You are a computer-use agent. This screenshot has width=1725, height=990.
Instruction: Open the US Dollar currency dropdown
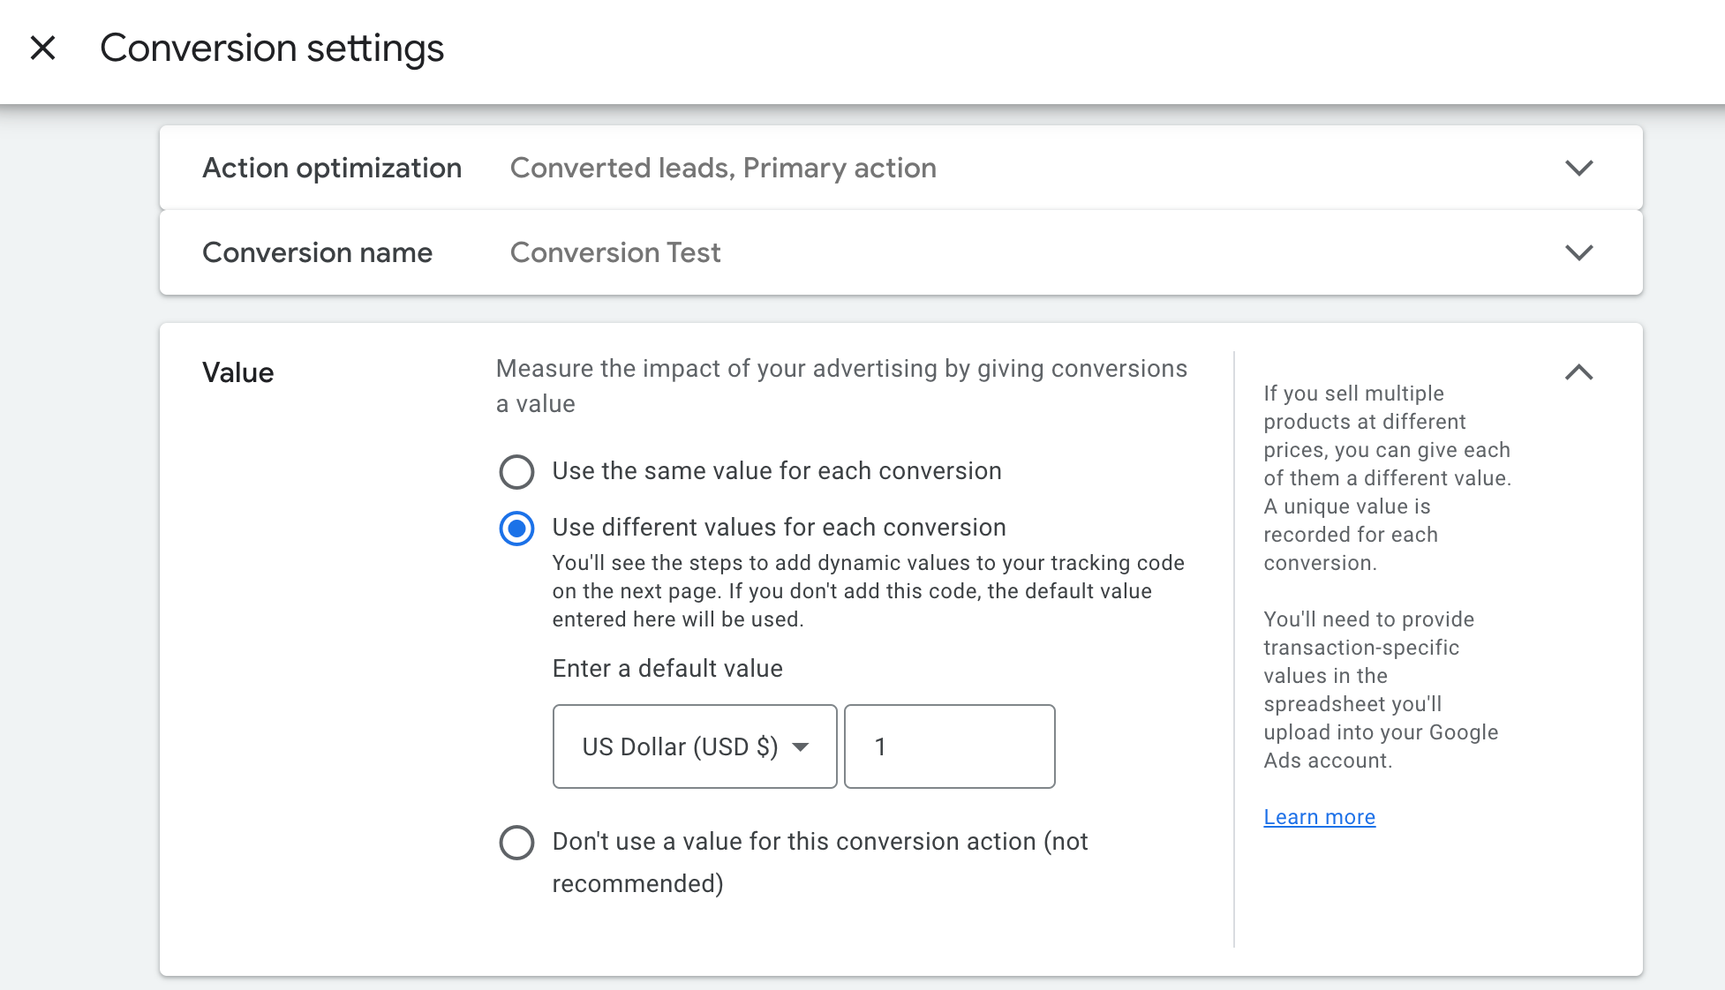(x=680, y=746)
